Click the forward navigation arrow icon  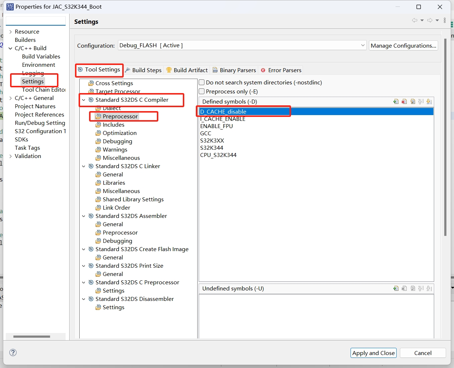point(430,20)
